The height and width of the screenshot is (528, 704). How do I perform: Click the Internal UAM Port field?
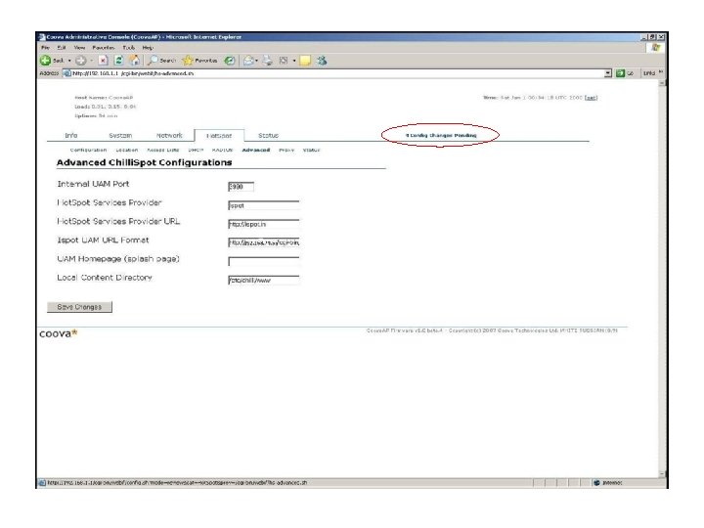click(x=242, y=187)
